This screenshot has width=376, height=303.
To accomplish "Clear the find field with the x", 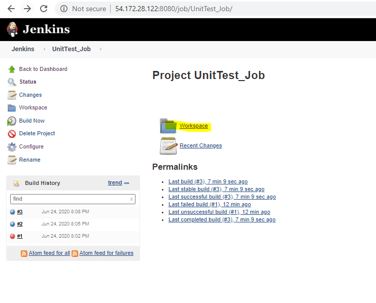I will (x=131, y=199).
